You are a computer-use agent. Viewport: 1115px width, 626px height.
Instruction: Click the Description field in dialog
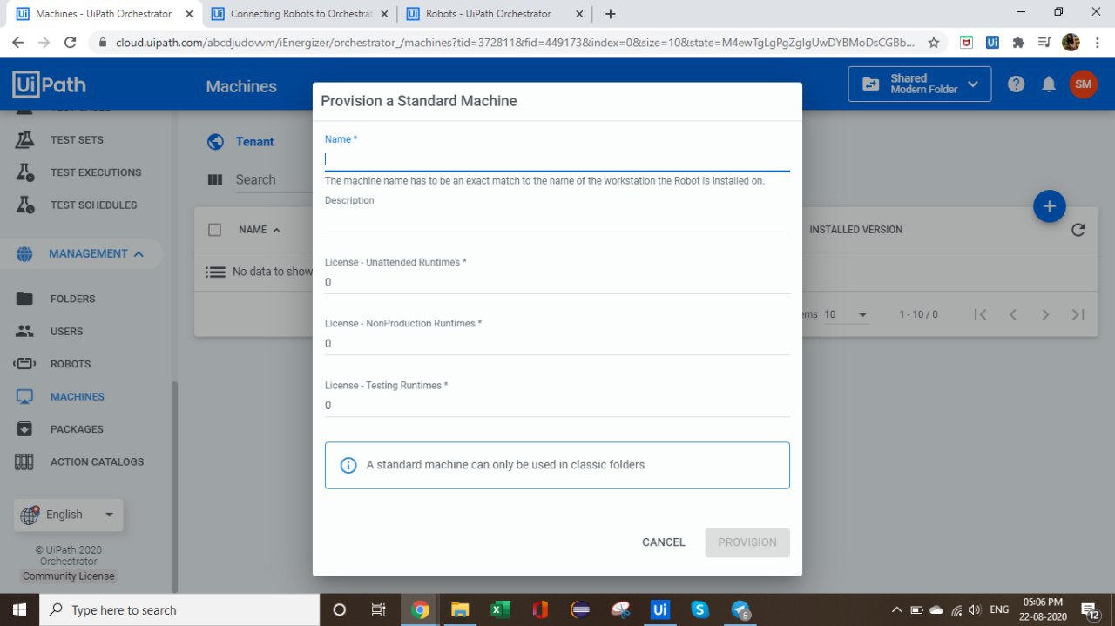pos(557,220)
